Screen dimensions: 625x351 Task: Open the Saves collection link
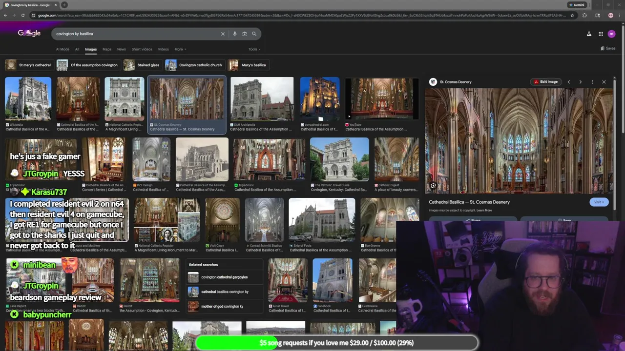(608, 48)
